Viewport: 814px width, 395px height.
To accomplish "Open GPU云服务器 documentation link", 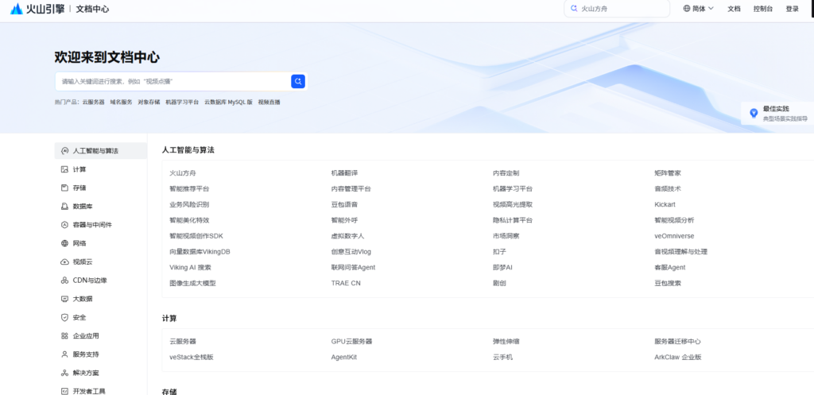I will click(352, 342).
